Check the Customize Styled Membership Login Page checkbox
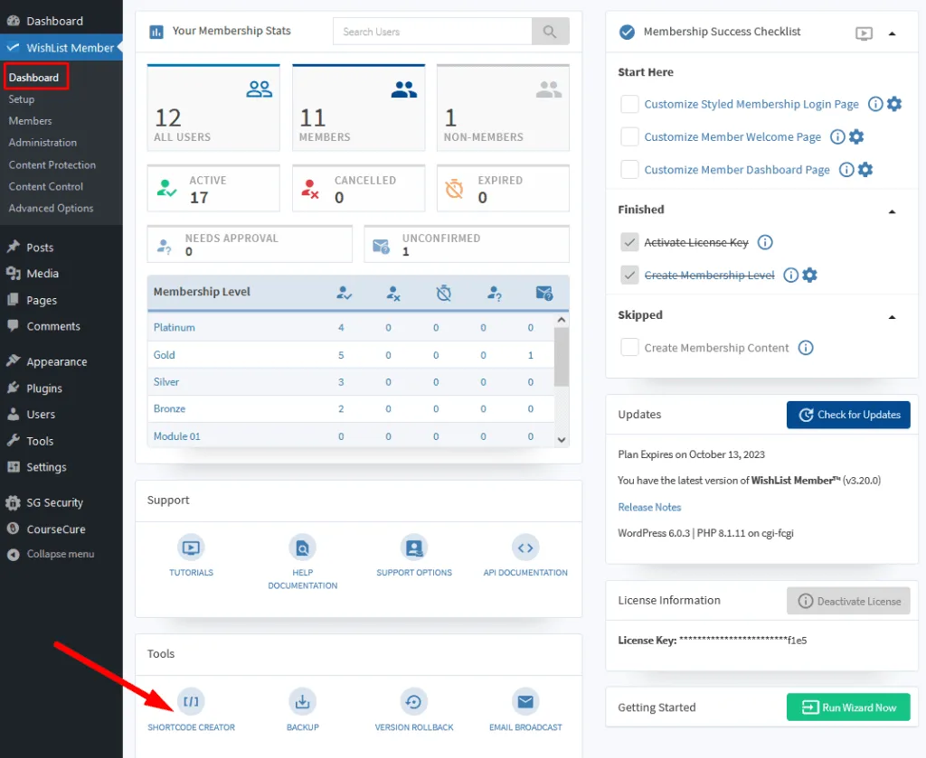The height and width of the screenshot is (758, 926). click(x=629, y=104)
